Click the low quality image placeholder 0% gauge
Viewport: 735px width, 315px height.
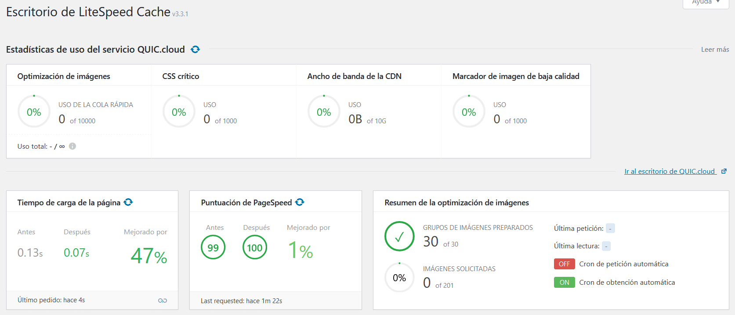tap(469, 111)
